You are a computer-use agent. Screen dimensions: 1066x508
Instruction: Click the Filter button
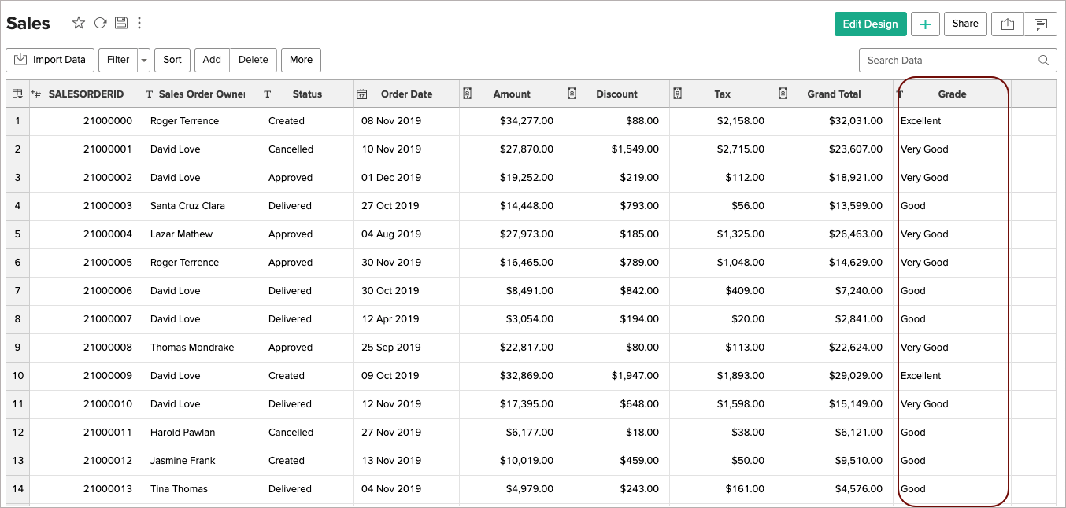click(118, 60)
